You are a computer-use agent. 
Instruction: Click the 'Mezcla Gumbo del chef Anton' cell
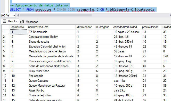click(x=51, y=51)
